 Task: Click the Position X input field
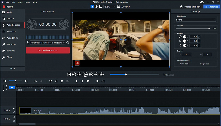187,55
